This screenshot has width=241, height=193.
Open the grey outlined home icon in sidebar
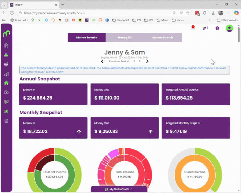tap(6, 45)
